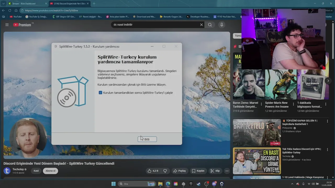
Task: Open options menu for 1 dakikada format video
Action: click(x=326, y=104)
